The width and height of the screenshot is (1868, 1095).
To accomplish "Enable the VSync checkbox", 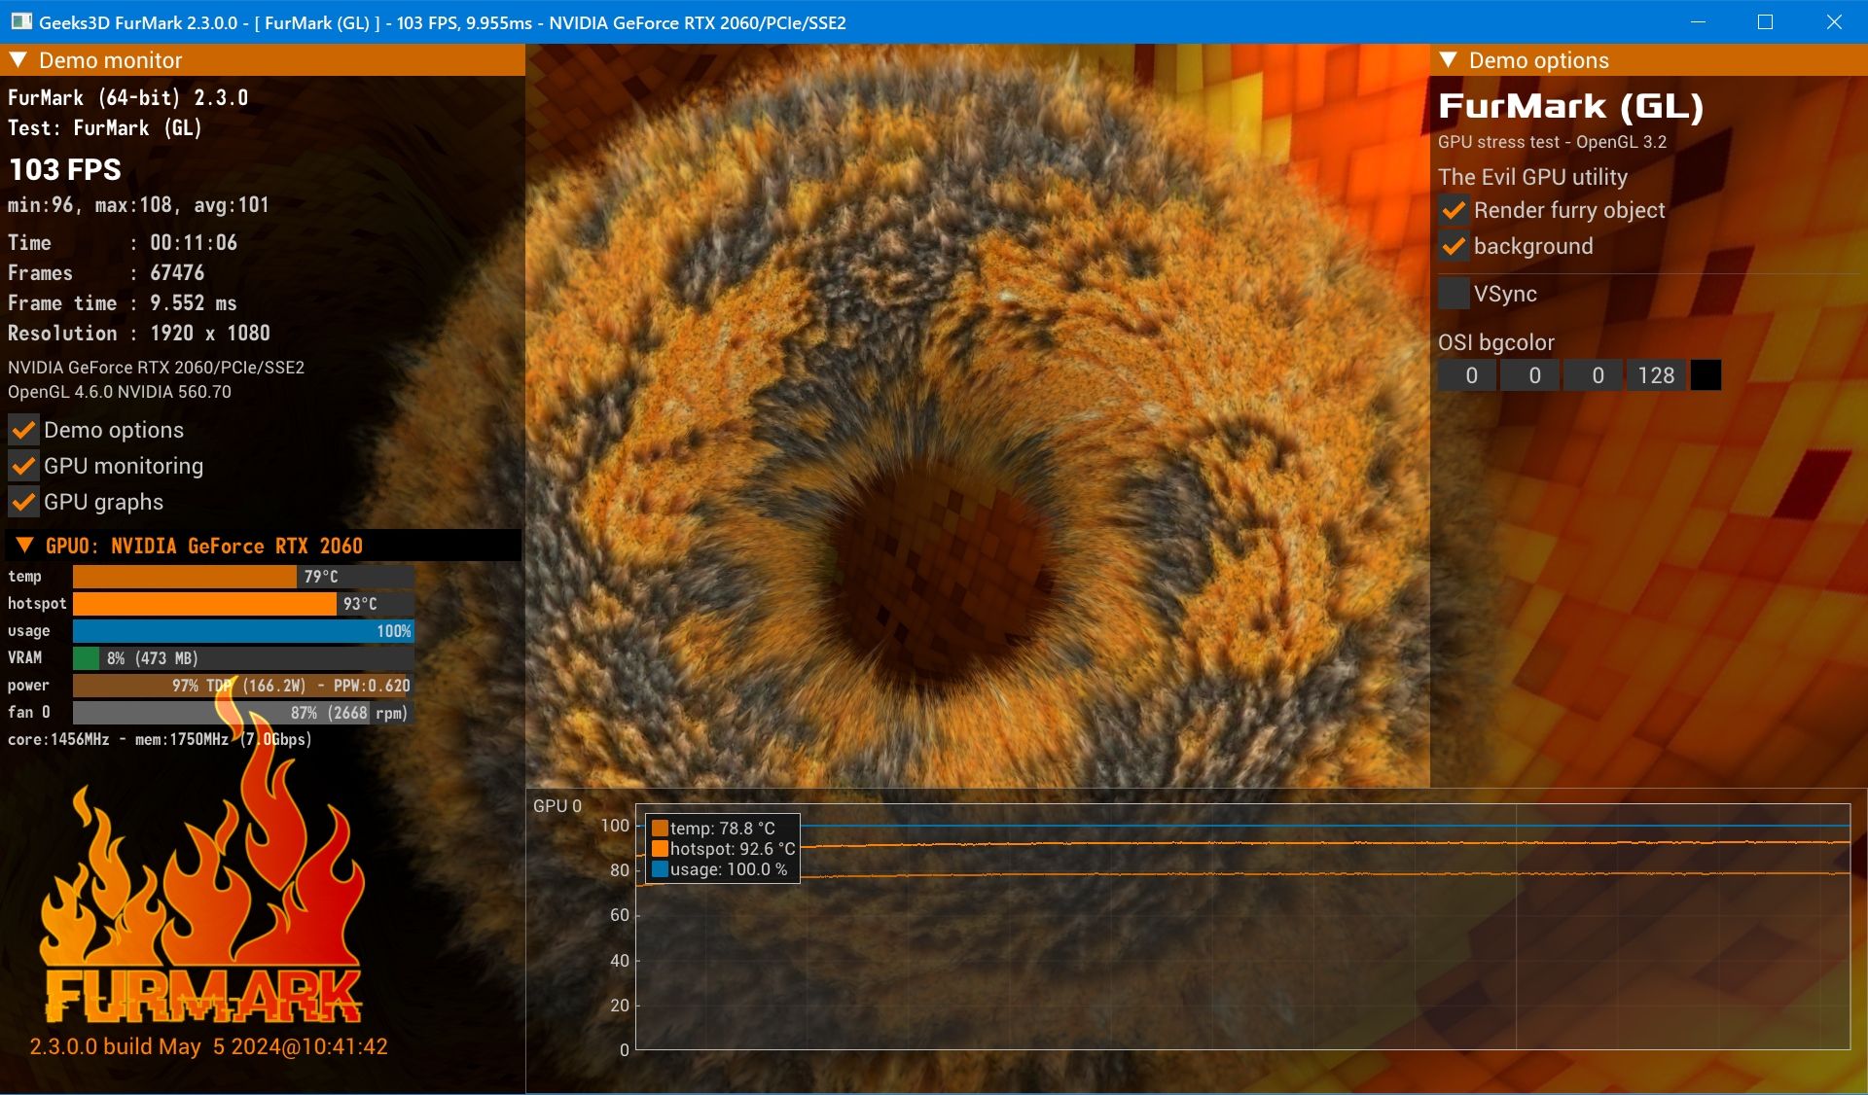I will pyautogui.click(x=1454, y=293).
